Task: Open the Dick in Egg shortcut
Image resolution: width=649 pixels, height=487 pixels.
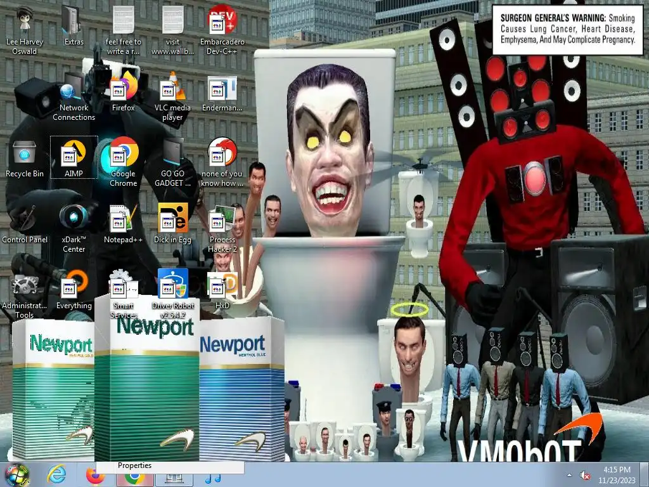Action: [x=172, y=223]
